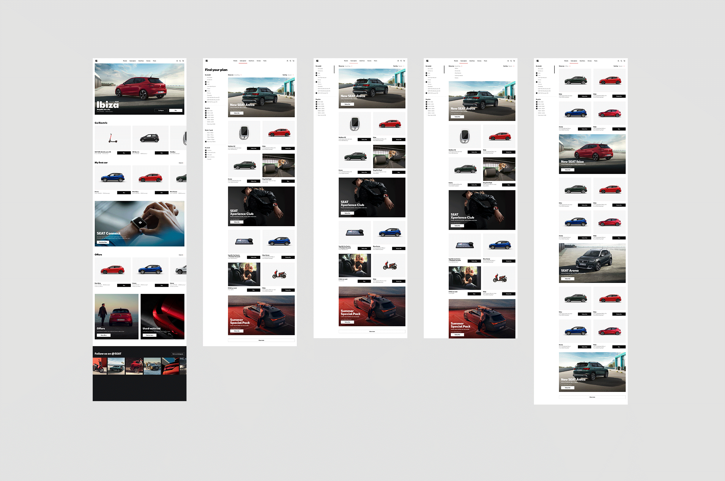The image size is (725, 481).
Task: Select 'Subscription' tab on the 'Find your plan' page
Action: (243, 61)
